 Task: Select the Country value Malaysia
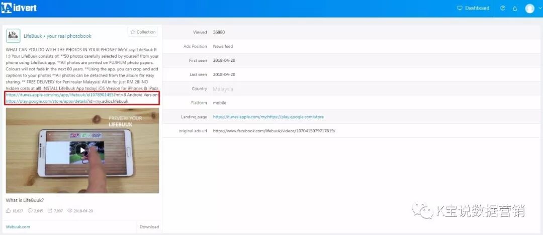(x=223, y=89)
